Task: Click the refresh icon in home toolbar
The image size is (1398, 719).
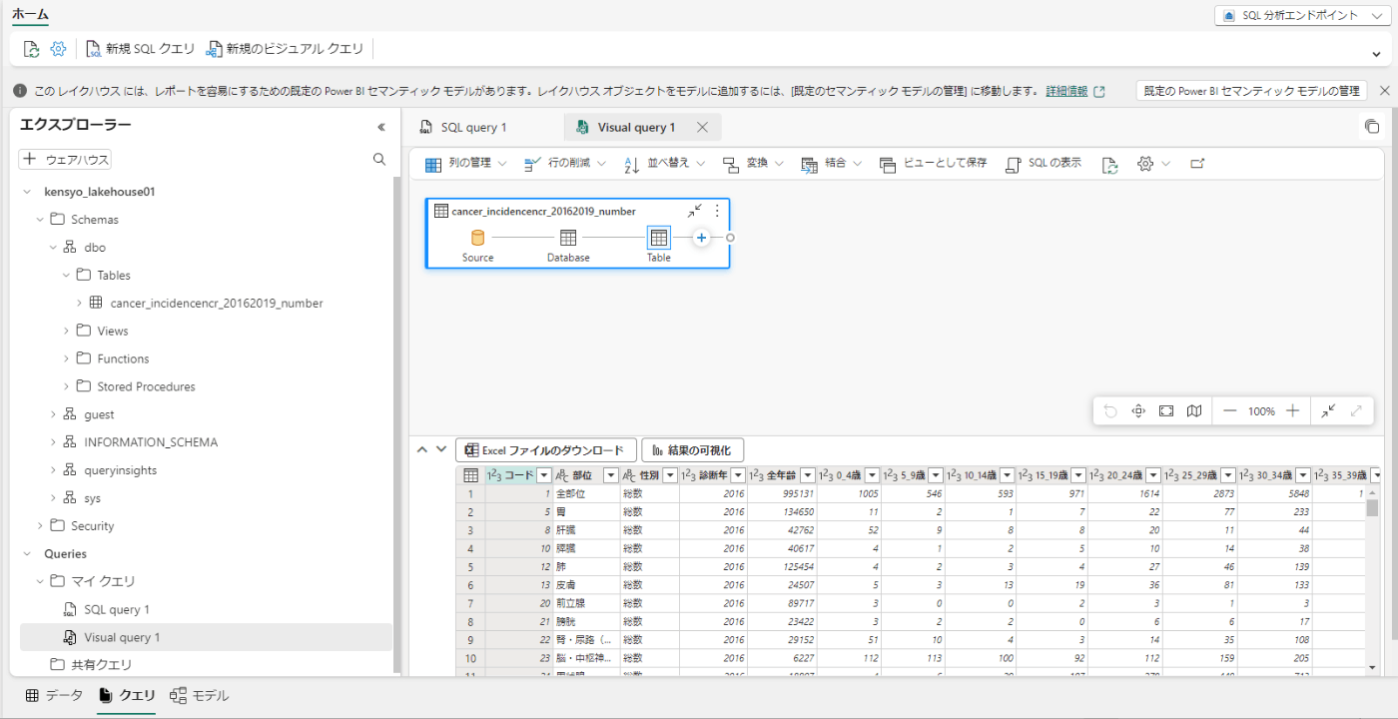Action: coord(31,48)
